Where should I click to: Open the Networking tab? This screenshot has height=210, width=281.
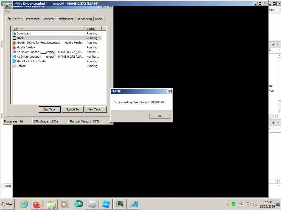tap(84, 19)
